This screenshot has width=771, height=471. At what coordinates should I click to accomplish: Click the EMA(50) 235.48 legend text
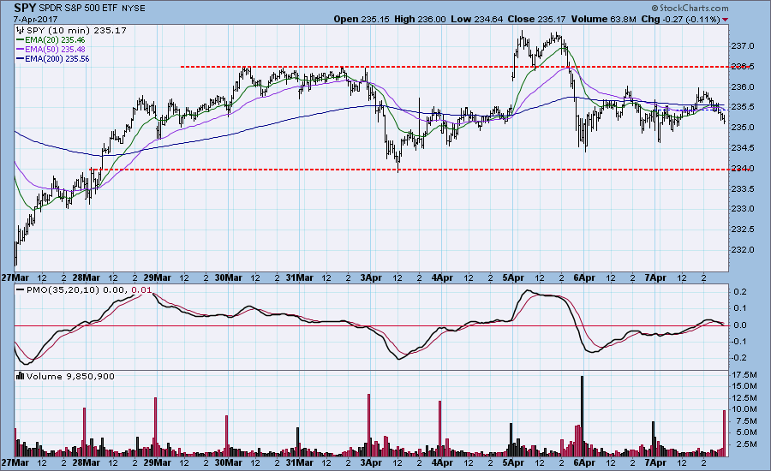pos(55,49)
